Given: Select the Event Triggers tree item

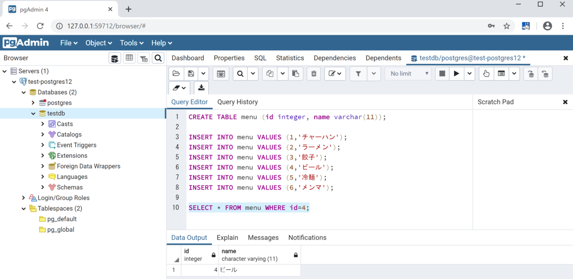Looking at the screenshot, I should click(x=76, y=145).
